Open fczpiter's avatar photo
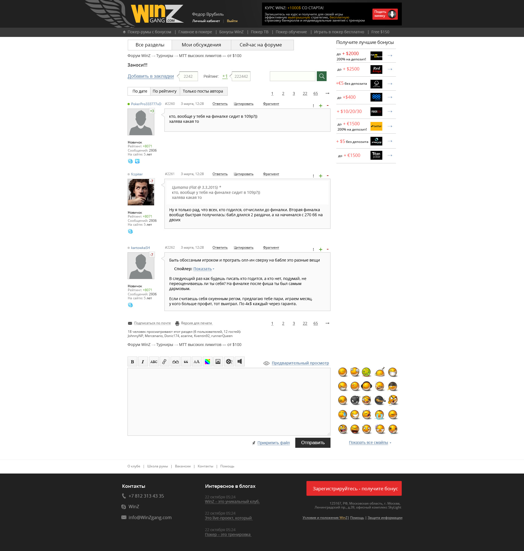 coord(141,192)
